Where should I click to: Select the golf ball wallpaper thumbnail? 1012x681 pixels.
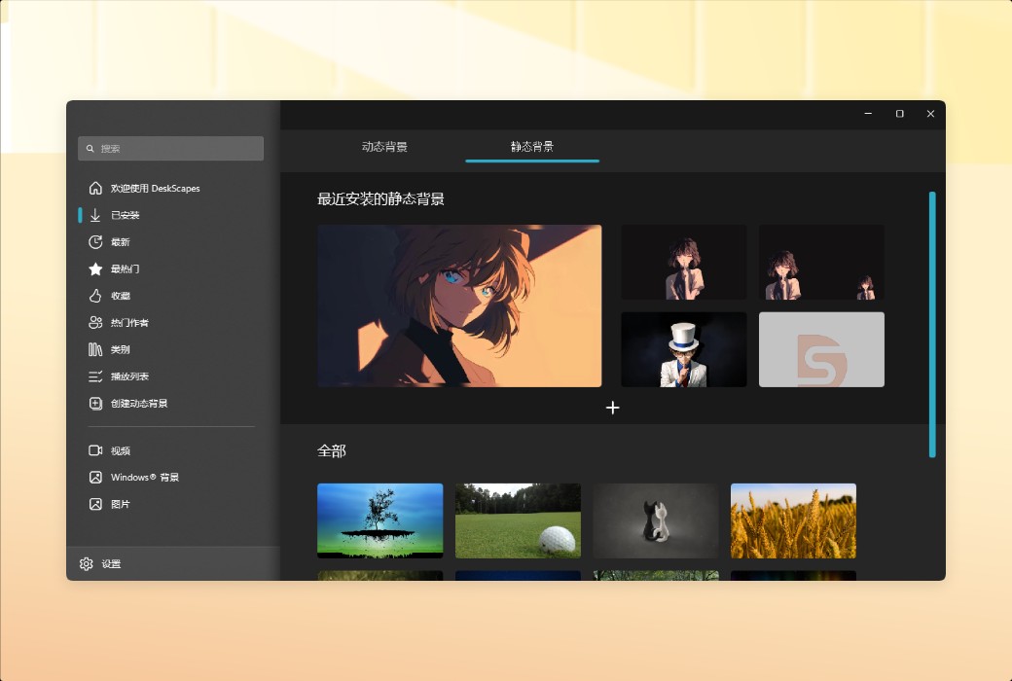click(517, 520)
